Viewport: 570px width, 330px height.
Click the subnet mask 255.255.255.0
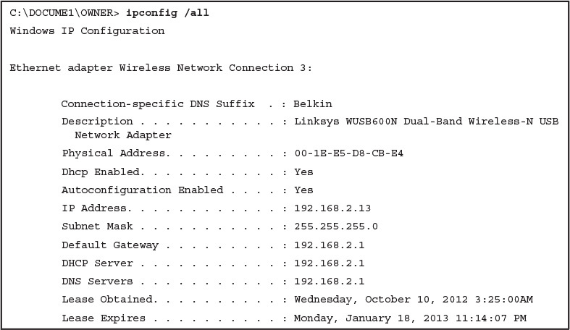click(335, 227)
